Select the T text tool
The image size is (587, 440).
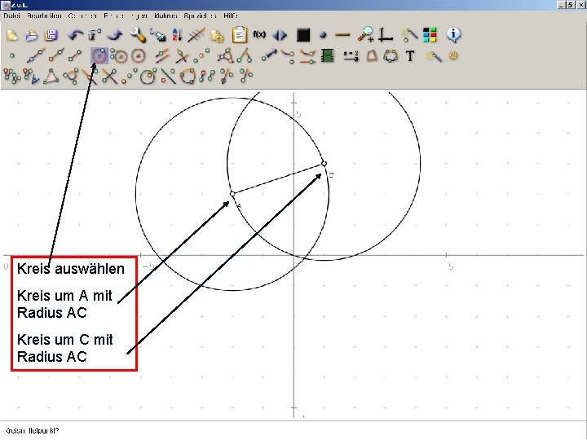(x=410, y=56)
